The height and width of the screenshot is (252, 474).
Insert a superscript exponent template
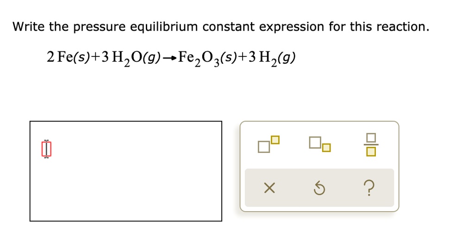[269, 144]
